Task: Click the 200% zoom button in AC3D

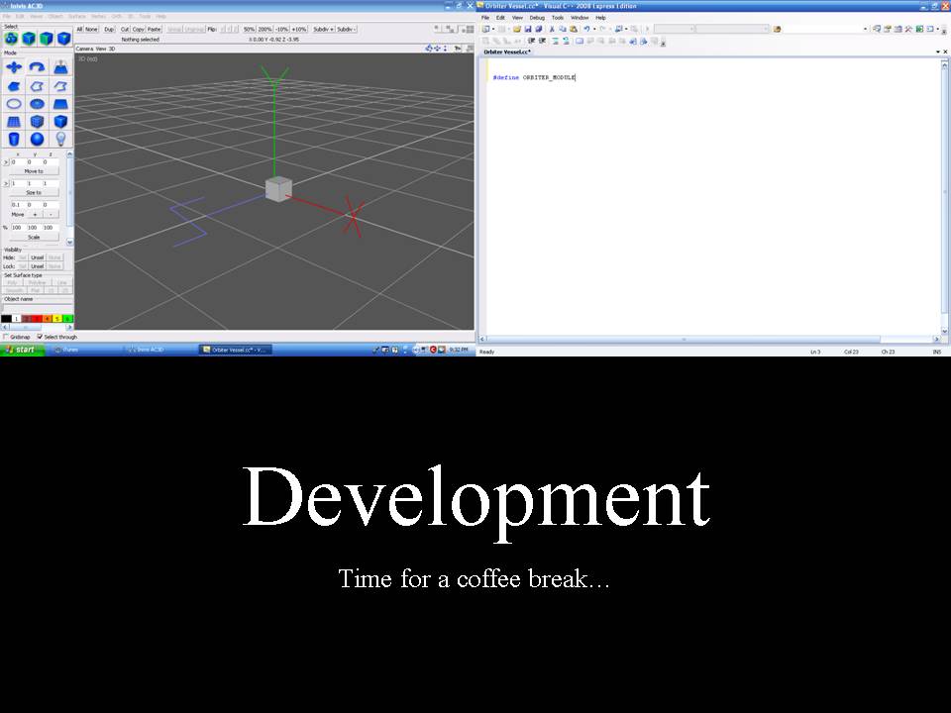Action: (x=265, y=29)
